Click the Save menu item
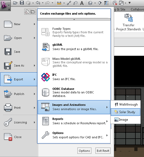Viewport: 144px width, 157px height. (x=19, y=52)
